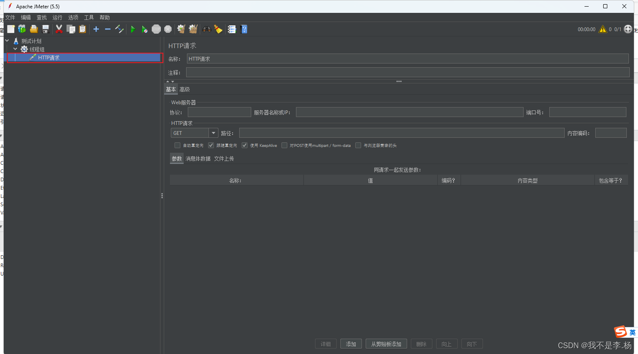The width and height of the screenshot is (638, 354).
Task: Collapse the 线程组 tree node
Action: point(15,49)
